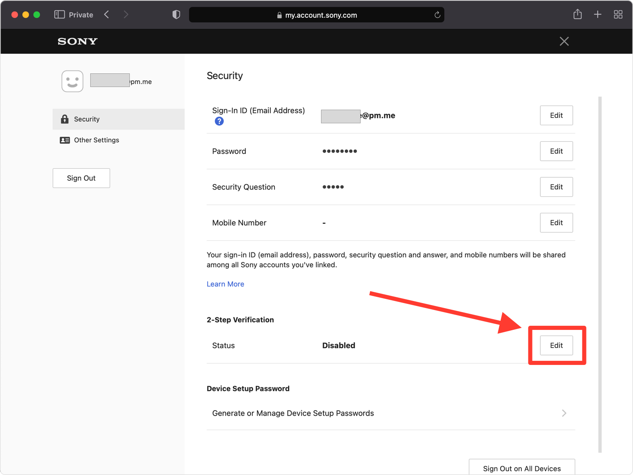The height and width of the screenshot is (475, 633).
Task: Click the help question mark icon
Action: 219,121
